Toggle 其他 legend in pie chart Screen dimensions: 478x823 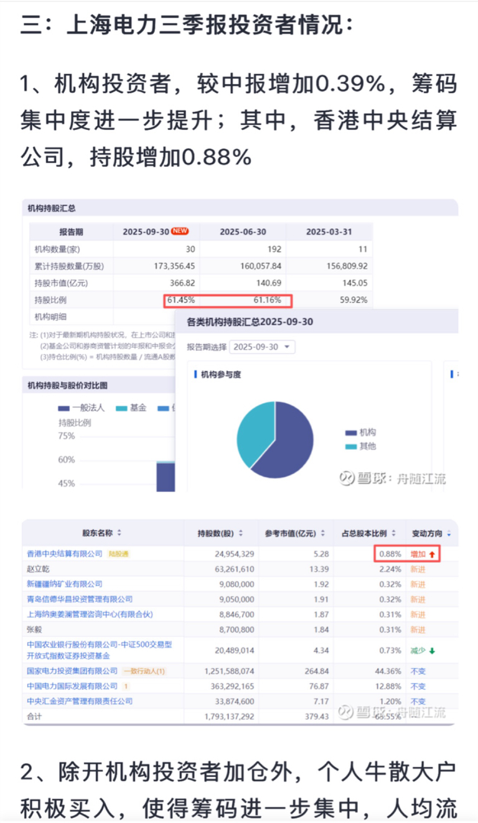(x=360, y=447)
